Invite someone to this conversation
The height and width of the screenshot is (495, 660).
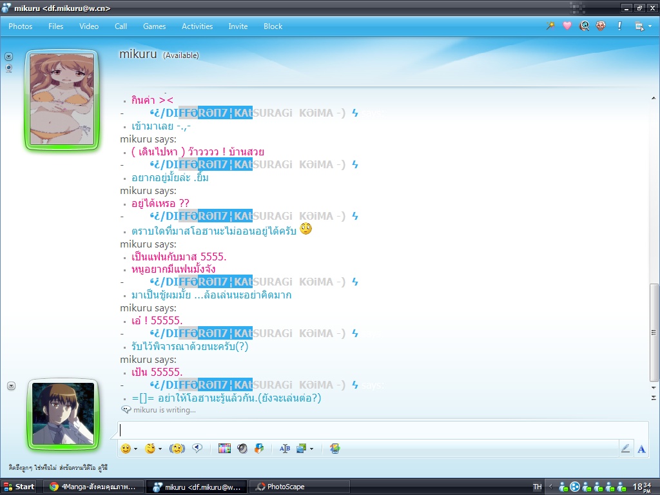click(x=238, y=26)
